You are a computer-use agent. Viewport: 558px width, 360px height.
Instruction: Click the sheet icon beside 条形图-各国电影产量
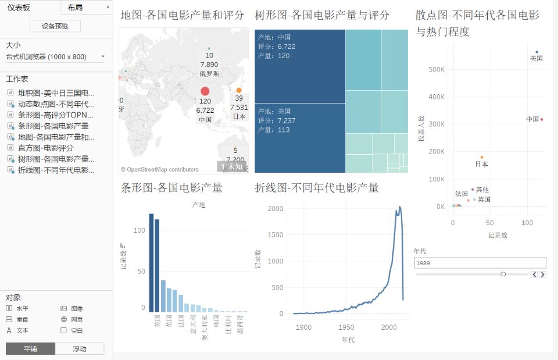click(10, 126)
